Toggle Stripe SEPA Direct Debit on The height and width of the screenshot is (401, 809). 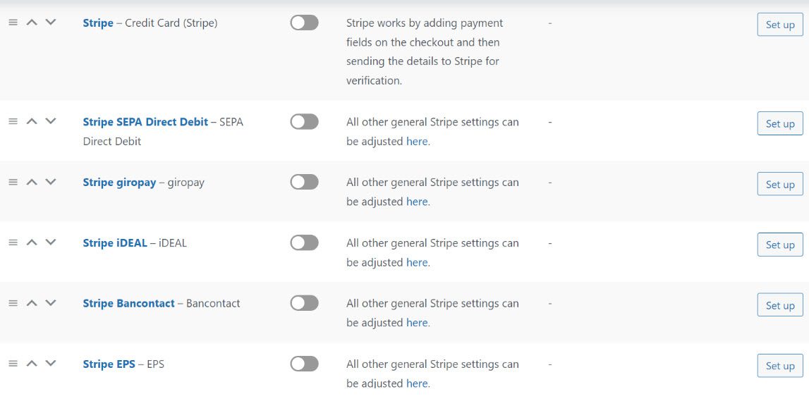coord(305,122)
